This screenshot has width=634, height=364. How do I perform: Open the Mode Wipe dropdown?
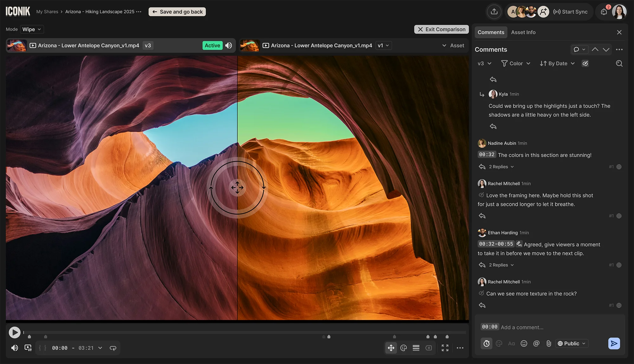click(x=32, y=29)
